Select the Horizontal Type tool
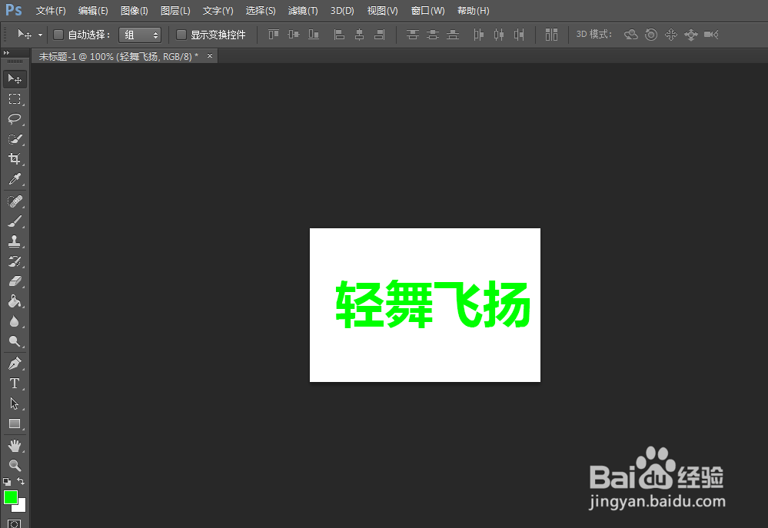The image size is (768, 528). point(15,384)
